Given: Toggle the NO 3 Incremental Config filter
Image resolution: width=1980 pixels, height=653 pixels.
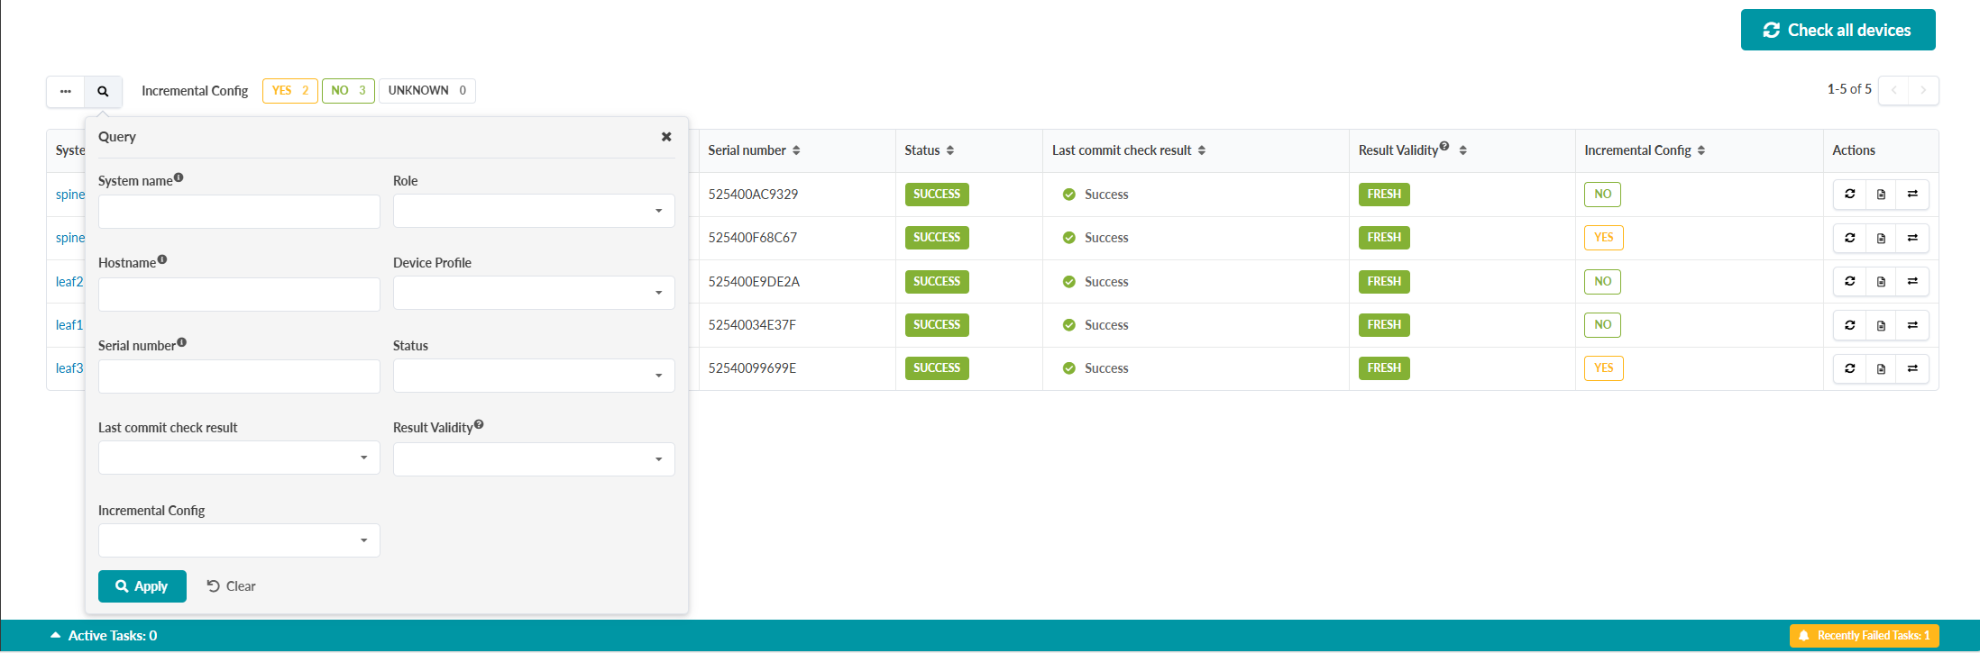Looking at the screenshot, I should tap(348, 91).
